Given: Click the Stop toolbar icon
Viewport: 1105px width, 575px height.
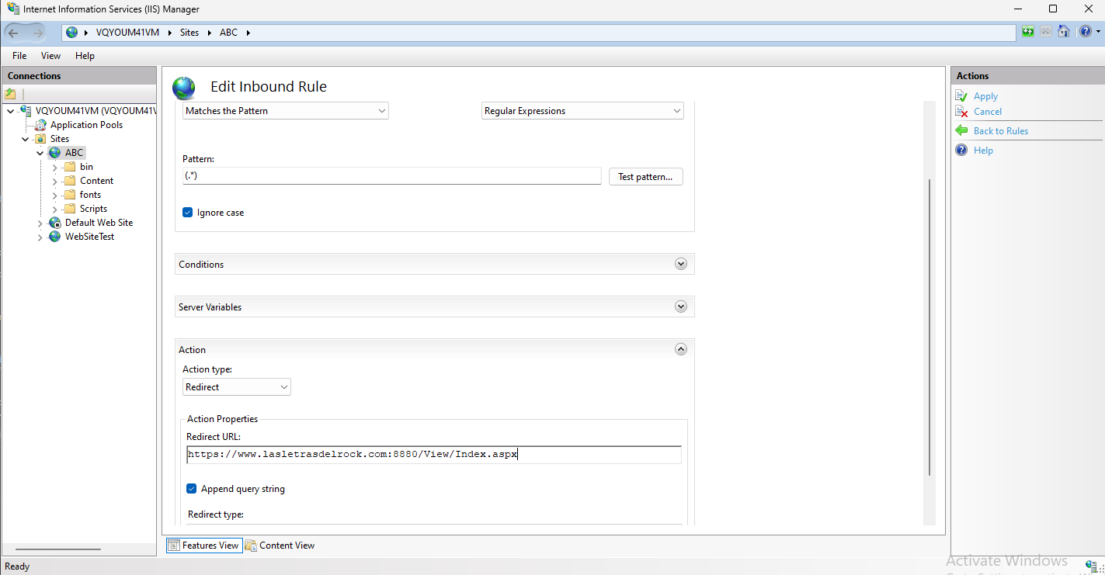Looking at the screenshot, I should click(1046, 32).
